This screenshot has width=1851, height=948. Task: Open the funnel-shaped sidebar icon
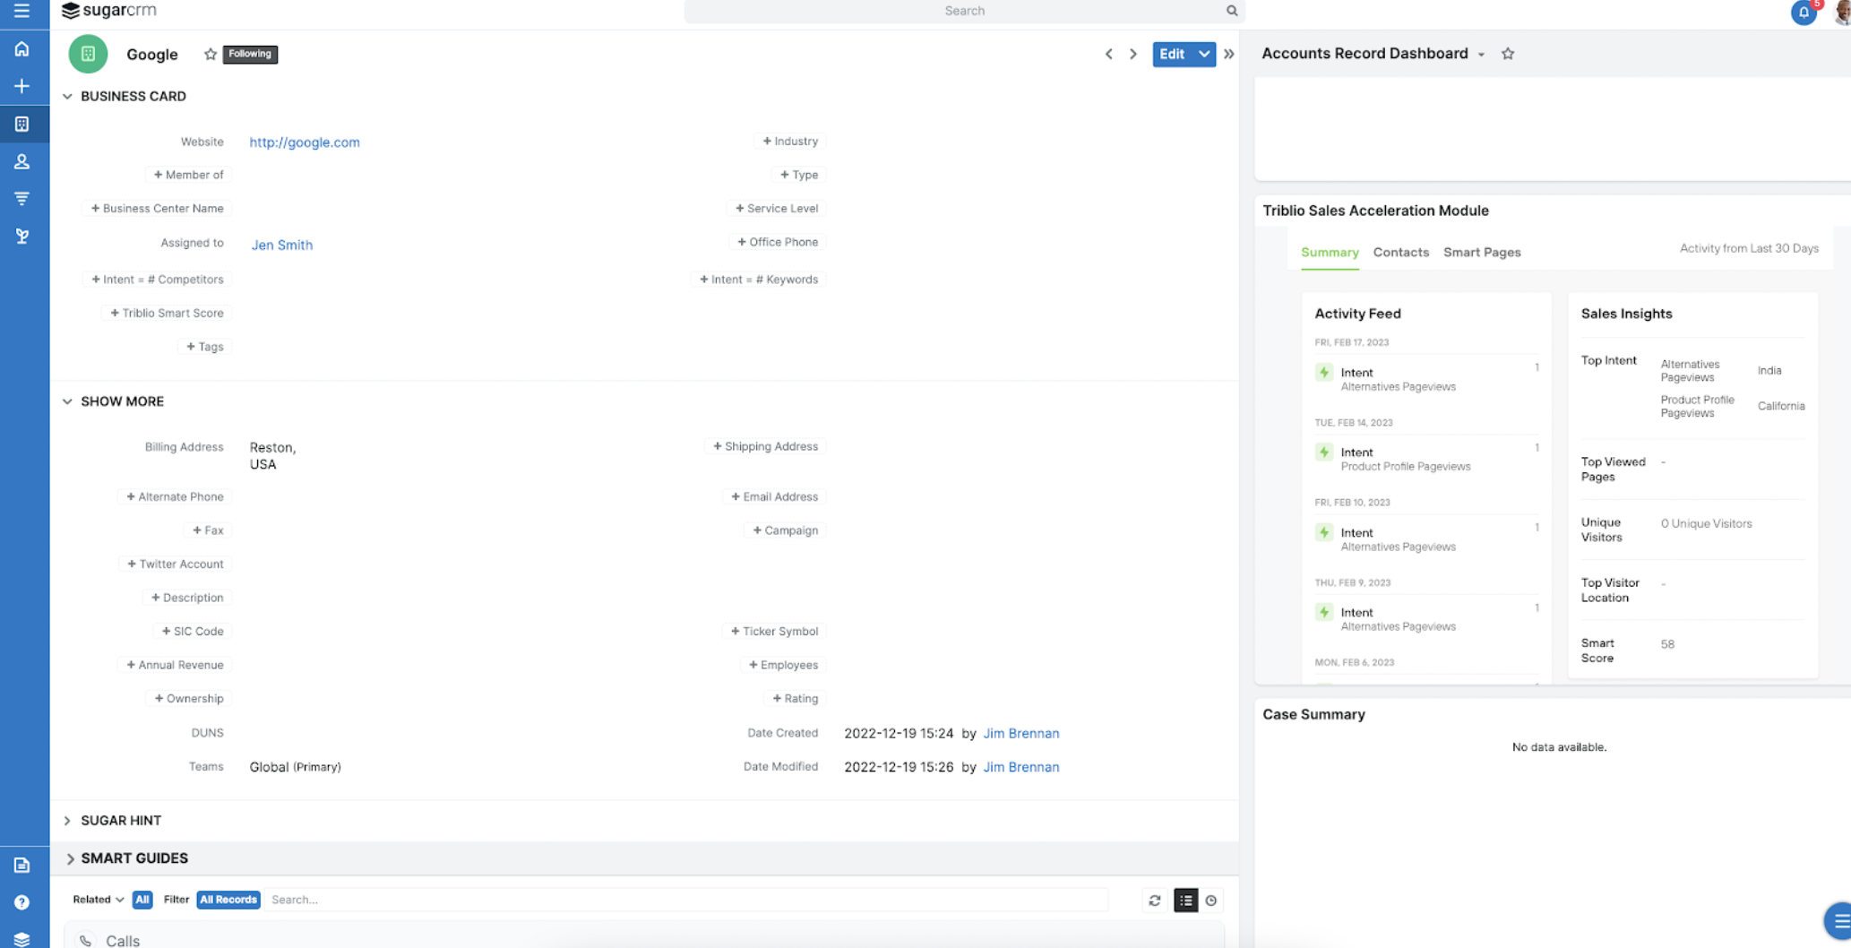22,198
